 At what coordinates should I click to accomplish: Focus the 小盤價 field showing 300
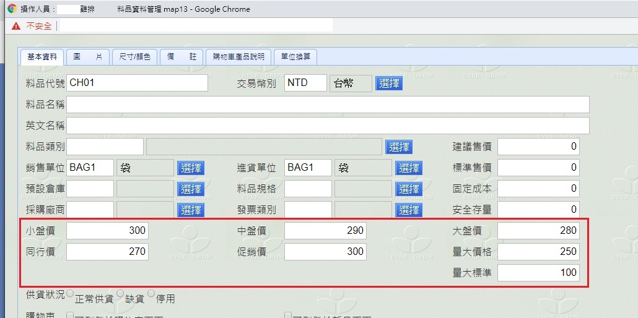(x=107, y=231)
